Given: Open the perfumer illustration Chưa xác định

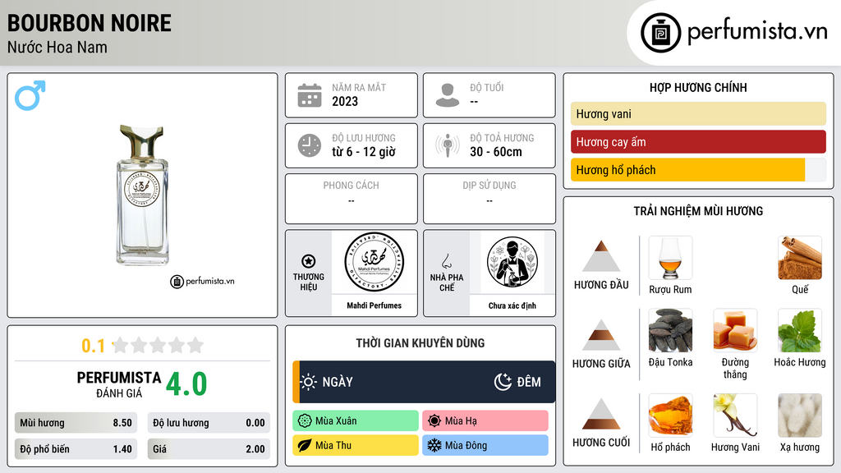Looking at the screenshot, I should coord(512,262).
